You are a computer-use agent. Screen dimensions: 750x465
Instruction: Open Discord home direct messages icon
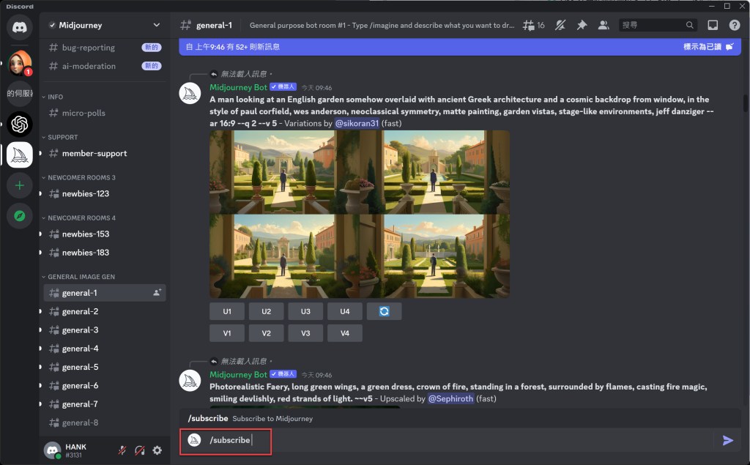[x=20, y=27]
